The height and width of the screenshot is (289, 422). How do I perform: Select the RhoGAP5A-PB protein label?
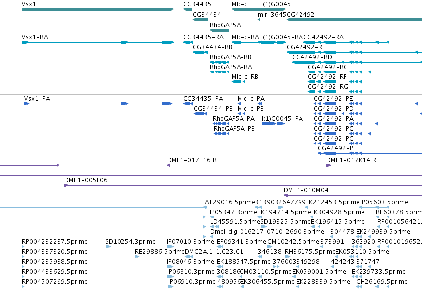click(234, 129)
